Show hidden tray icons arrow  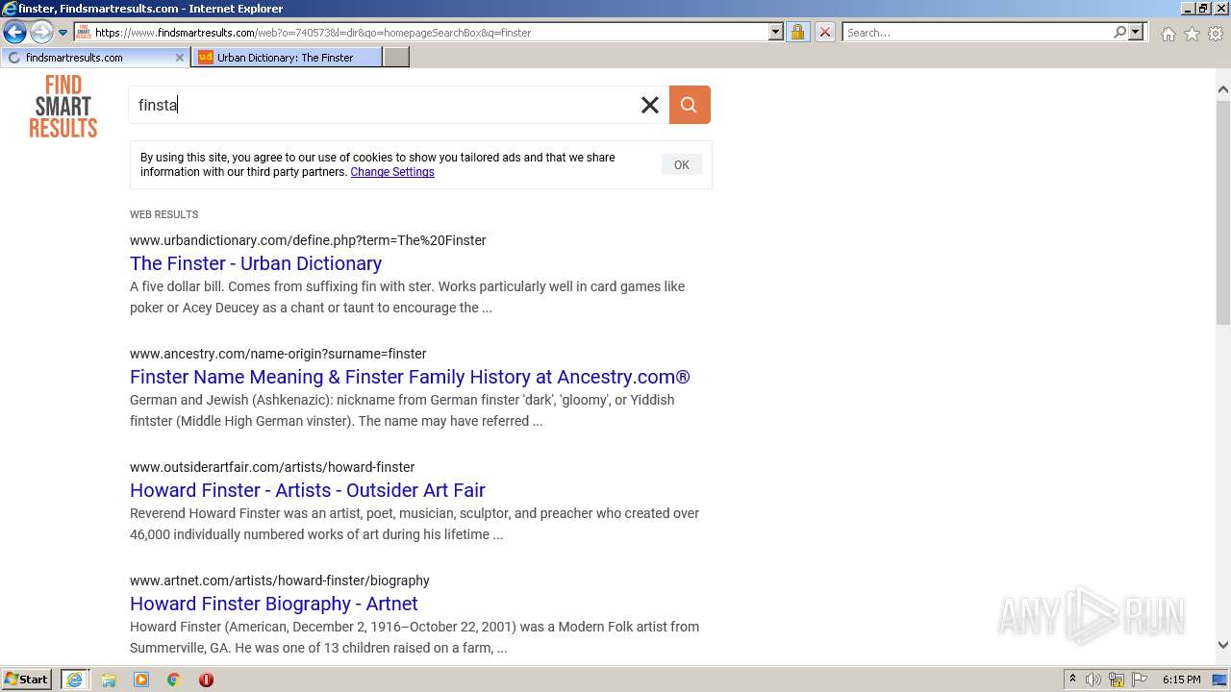[x=1073, y=680]
